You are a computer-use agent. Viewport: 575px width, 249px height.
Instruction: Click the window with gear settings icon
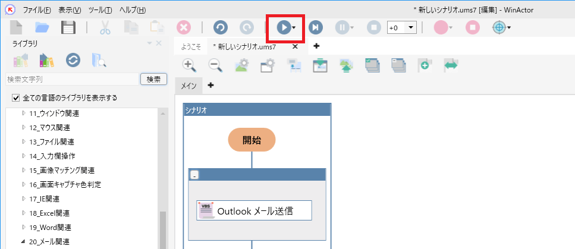point(268,65)
